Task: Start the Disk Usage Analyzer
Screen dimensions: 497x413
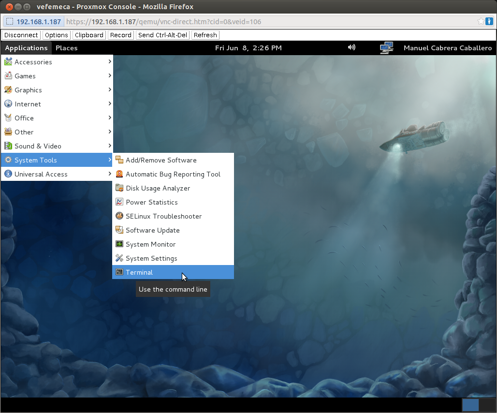Action: point(157,188)
